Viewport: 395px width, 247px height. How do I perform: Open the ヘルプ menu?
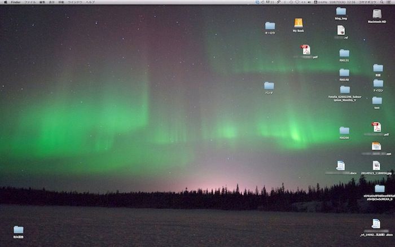point(90,2)
